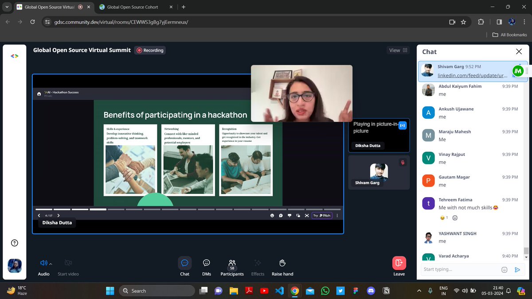Viewport: 532px width, 299px height.
Task: Show hidden system tray icons
Action: pos(419,291)
